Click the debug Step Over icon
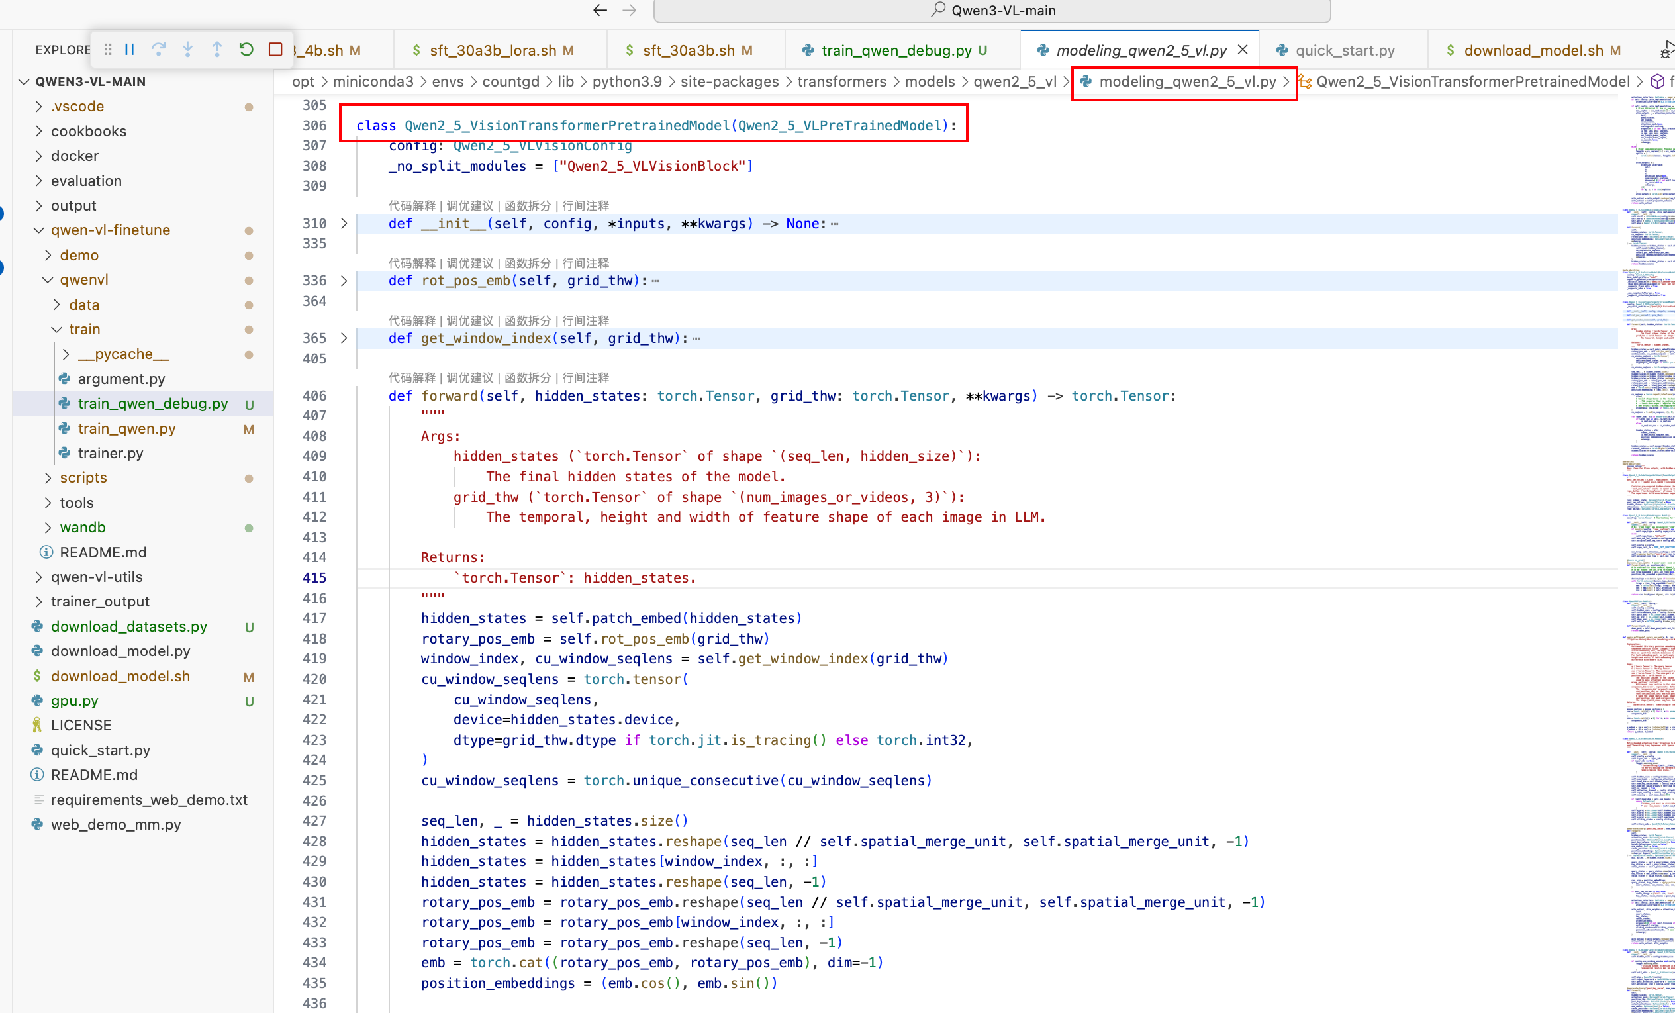The height and width of the screenshot is (1013, 1675). pos(158,50)
